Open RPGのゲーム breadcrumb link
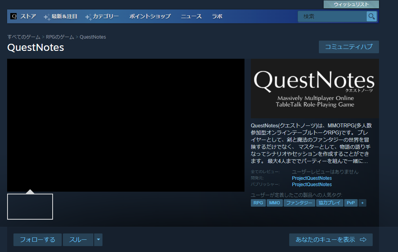The height and width of the screenshot is (252, 398). coord(60,37)
